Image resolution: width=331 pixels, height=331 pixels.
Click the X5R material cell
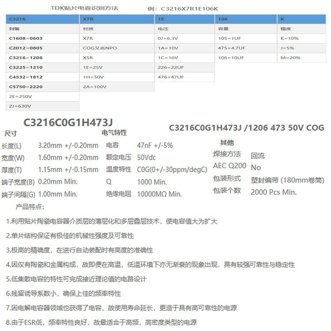117,58
